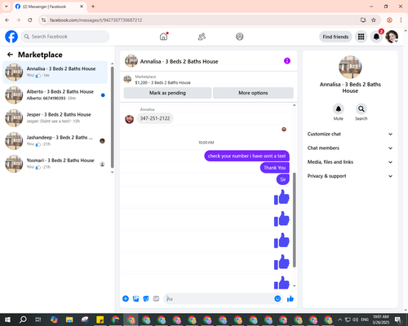Open the Notifications bell
Screen dimensions: 408x326
(376, 37)
